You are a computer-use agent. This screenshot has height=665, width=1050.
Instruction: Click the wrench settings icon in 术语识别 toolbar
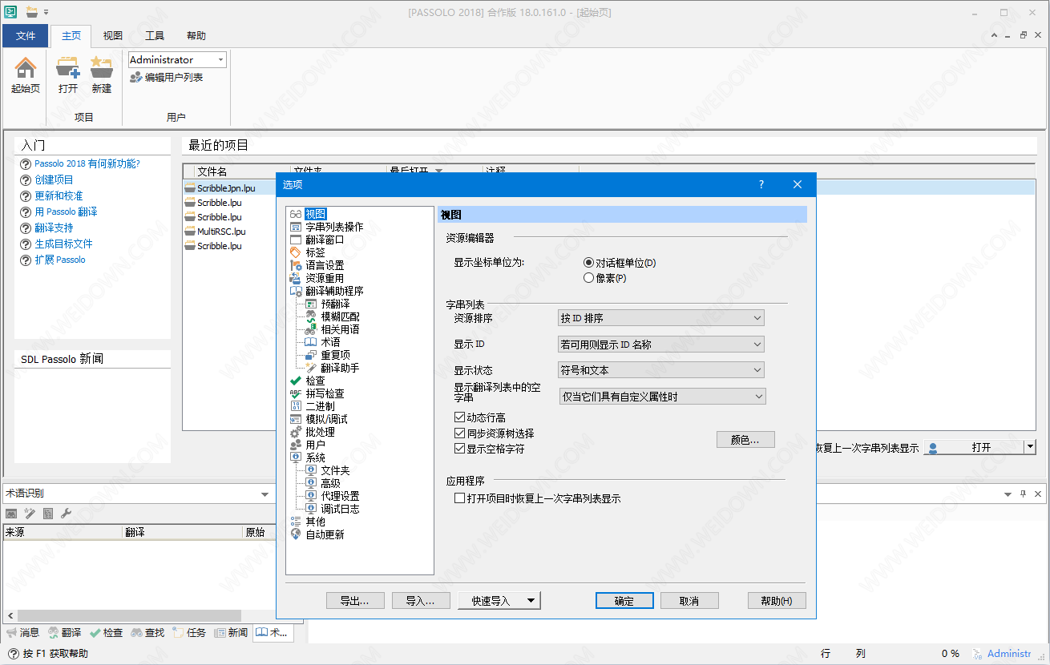point(67,514)
